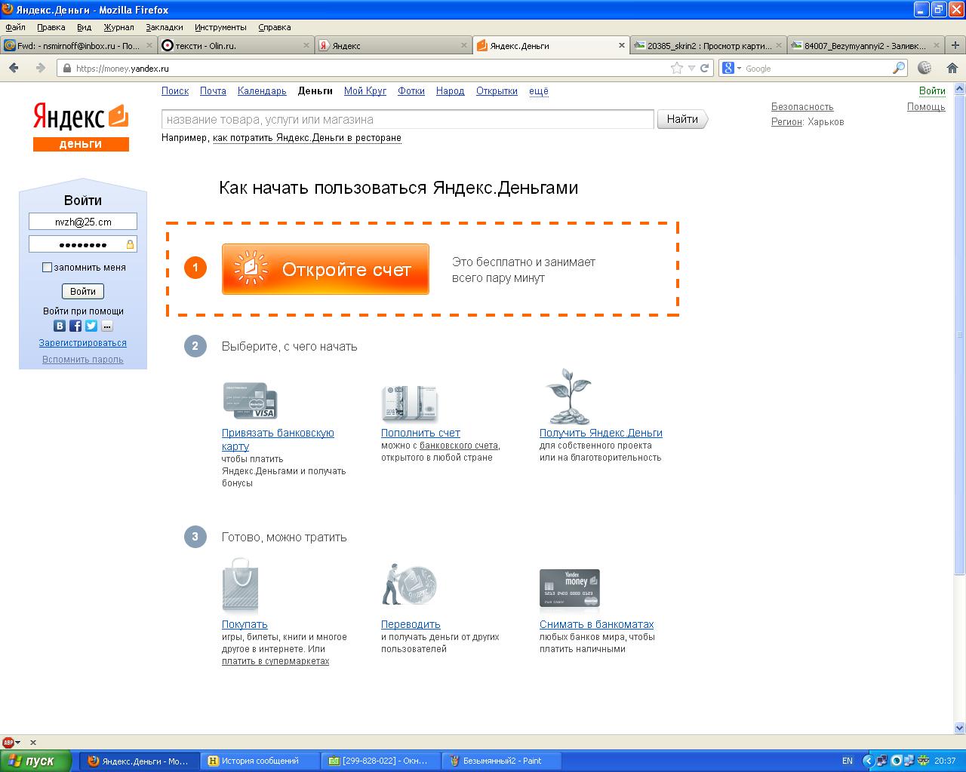This screenshot has width=966, height=772.
Task: Click the Пополнить счет link
Action: 420,433
